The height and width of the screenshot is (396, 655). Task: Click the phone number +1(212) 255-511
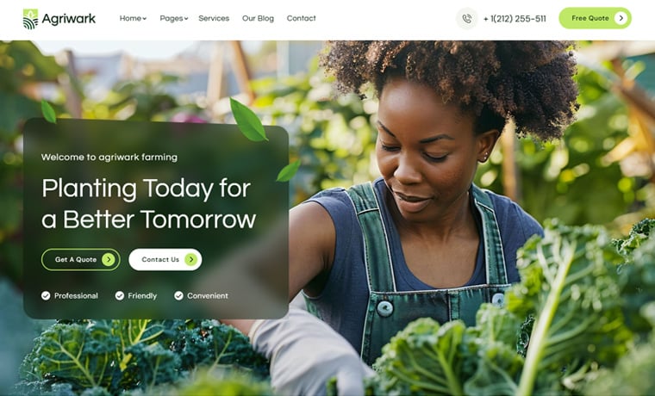point(515,19)
